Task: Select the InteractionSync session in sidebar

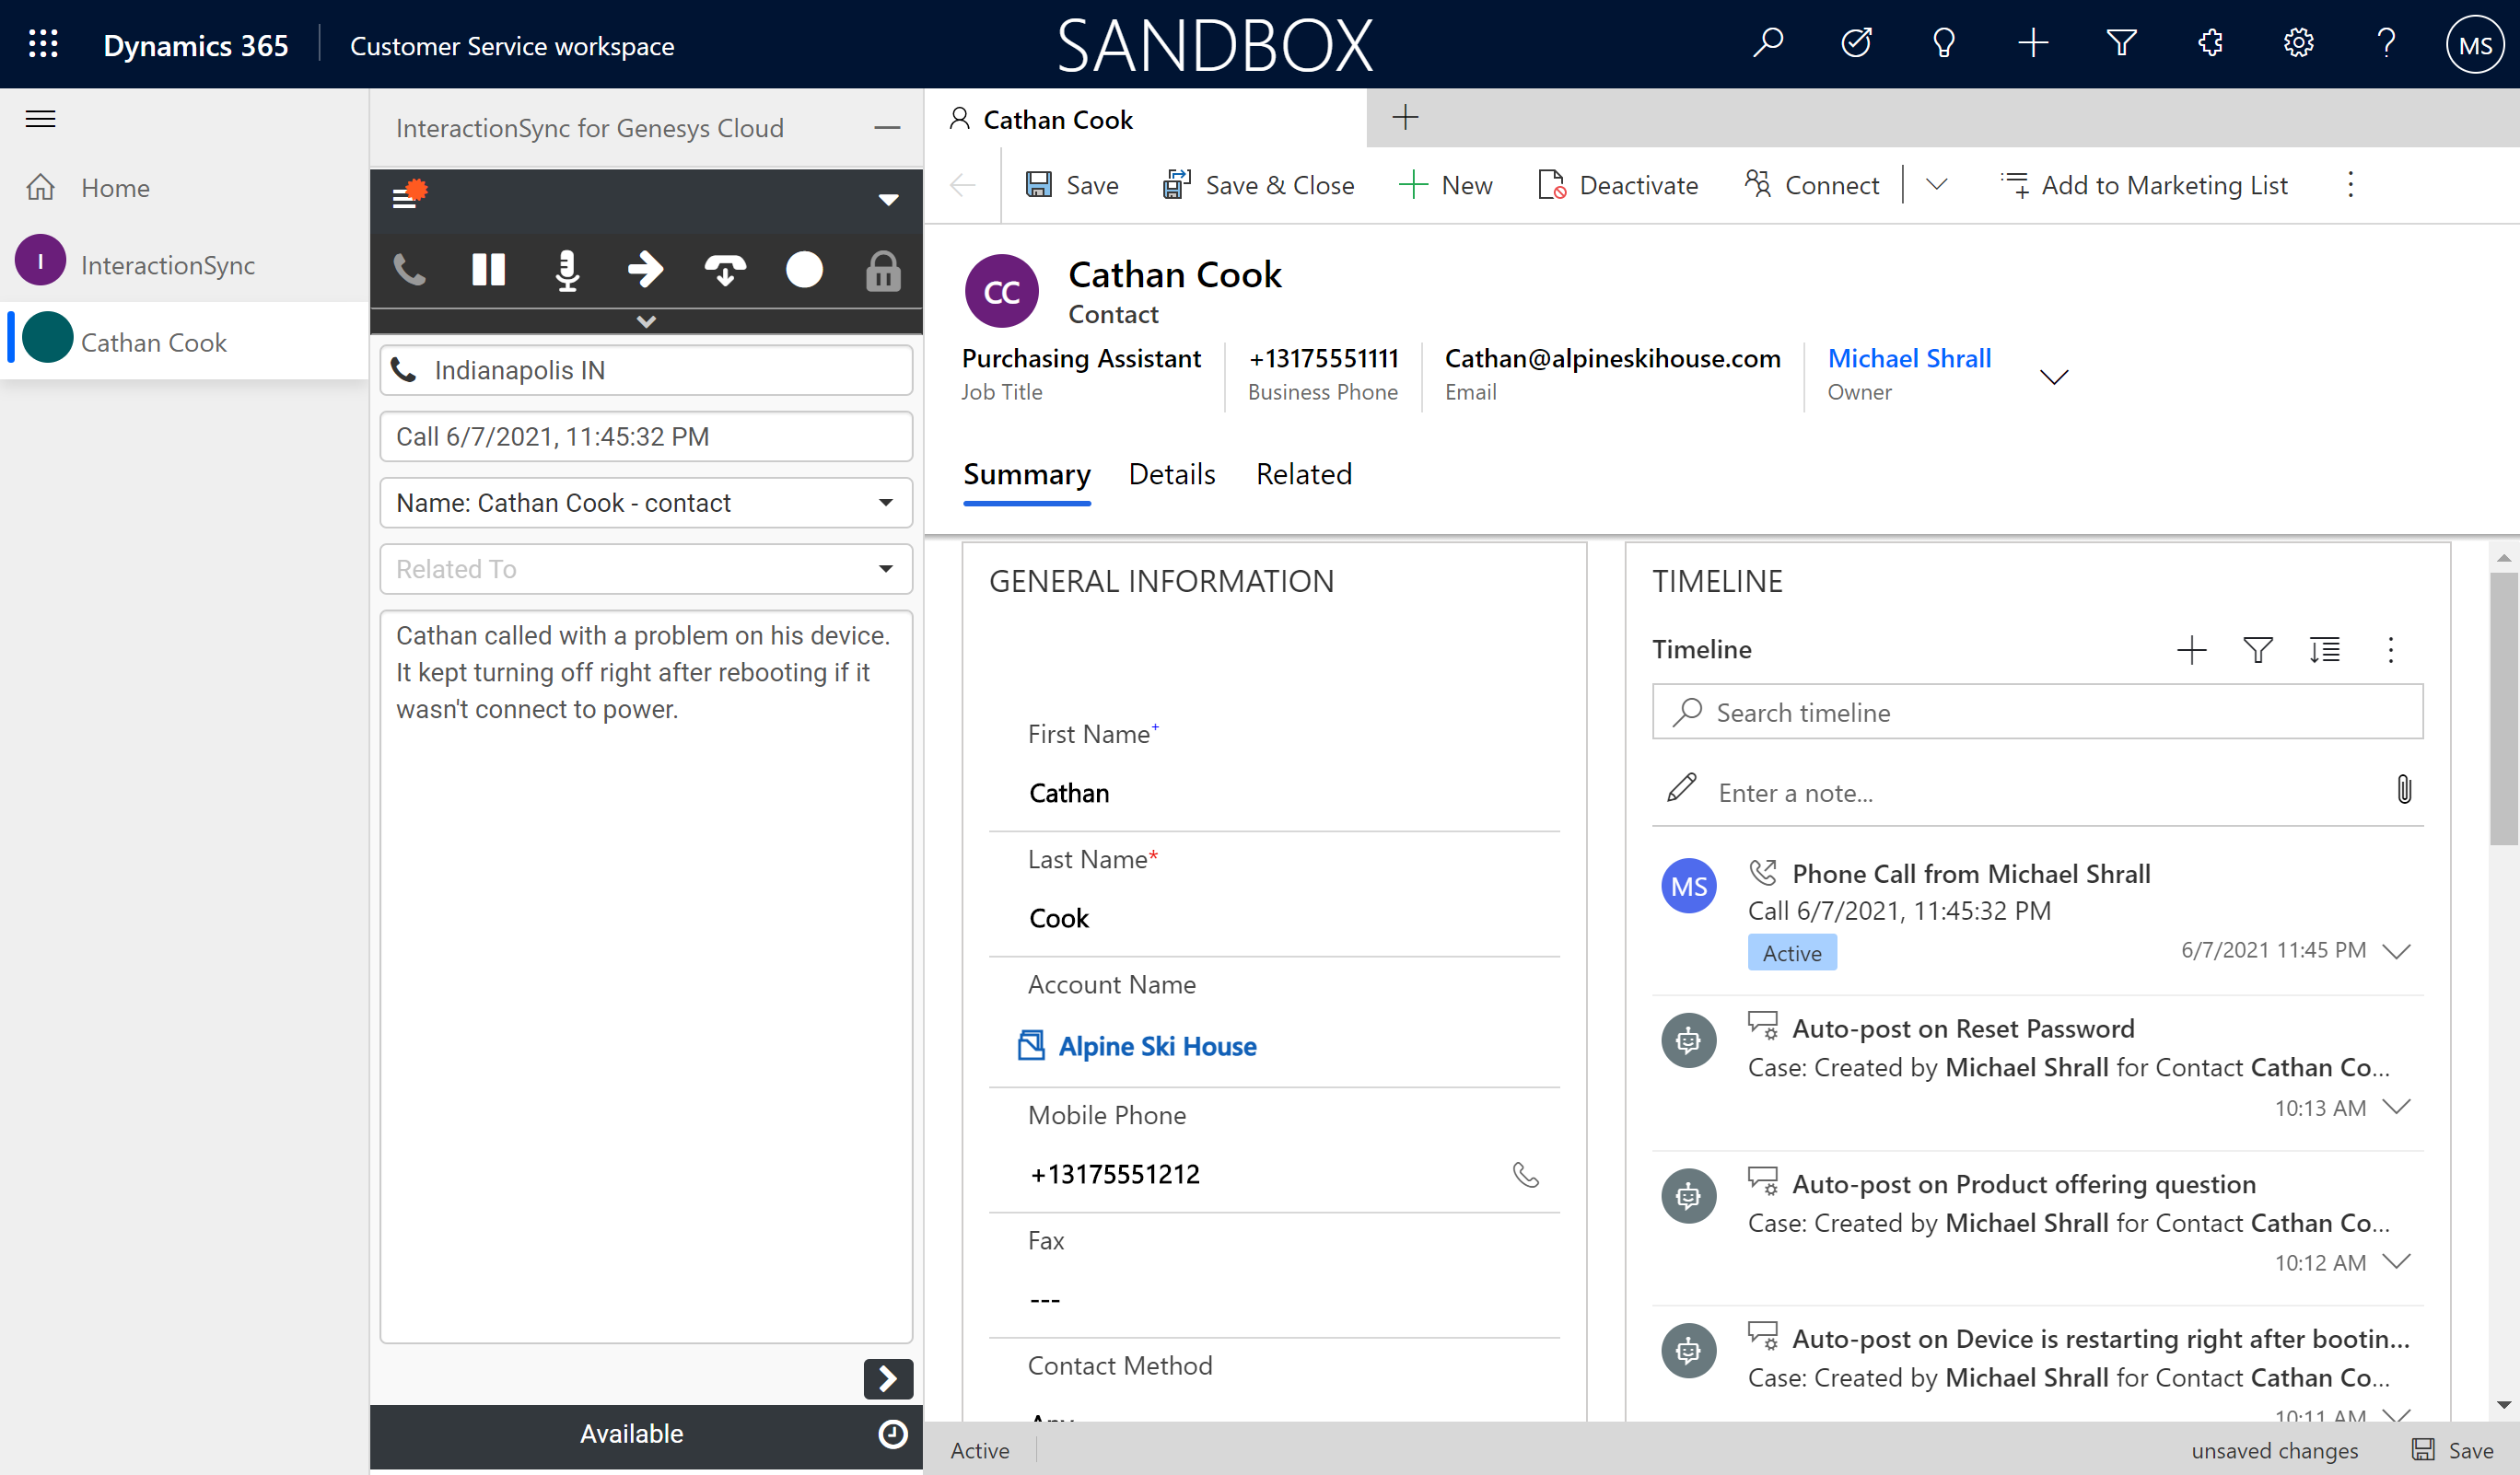Action: [184, 264]
